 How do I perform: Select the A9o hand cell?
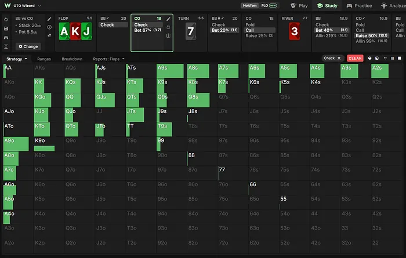pyautogui.click(x=18, y=144)
